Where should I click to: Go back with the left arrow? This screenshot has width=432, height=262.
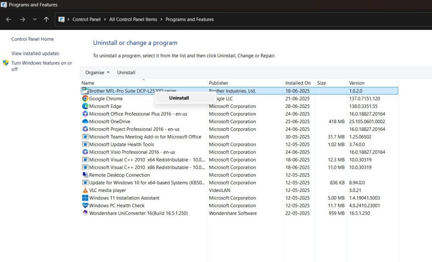(8, 19)
